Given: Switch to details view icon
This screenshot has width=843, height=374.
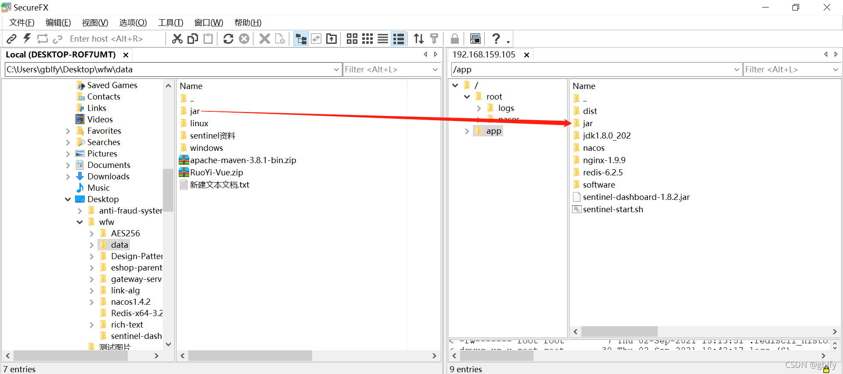Looking at the screenshot, I should coord(399,39).
